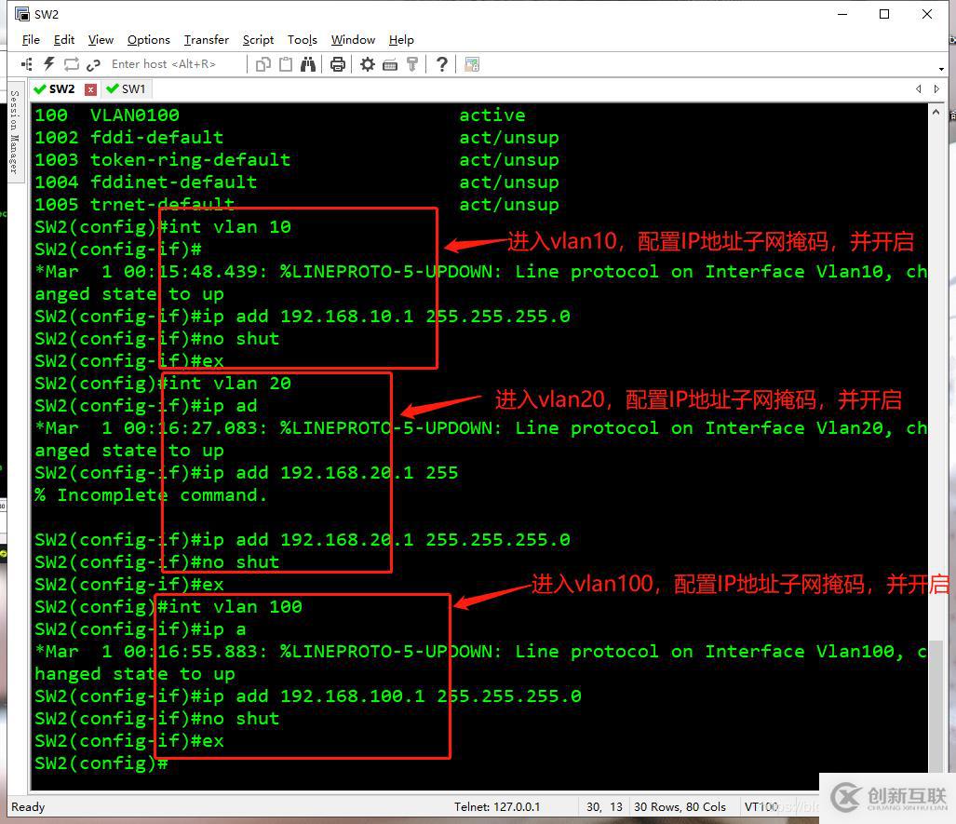The width and height of the screenshot is (956, 824).
Task: Open the Window menu
Action: click(x=353, y=40)
